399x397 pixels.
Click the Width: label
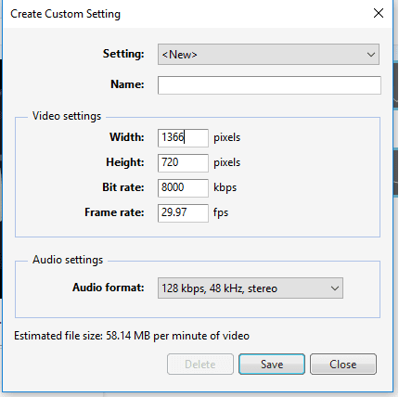tap(127, 137)
